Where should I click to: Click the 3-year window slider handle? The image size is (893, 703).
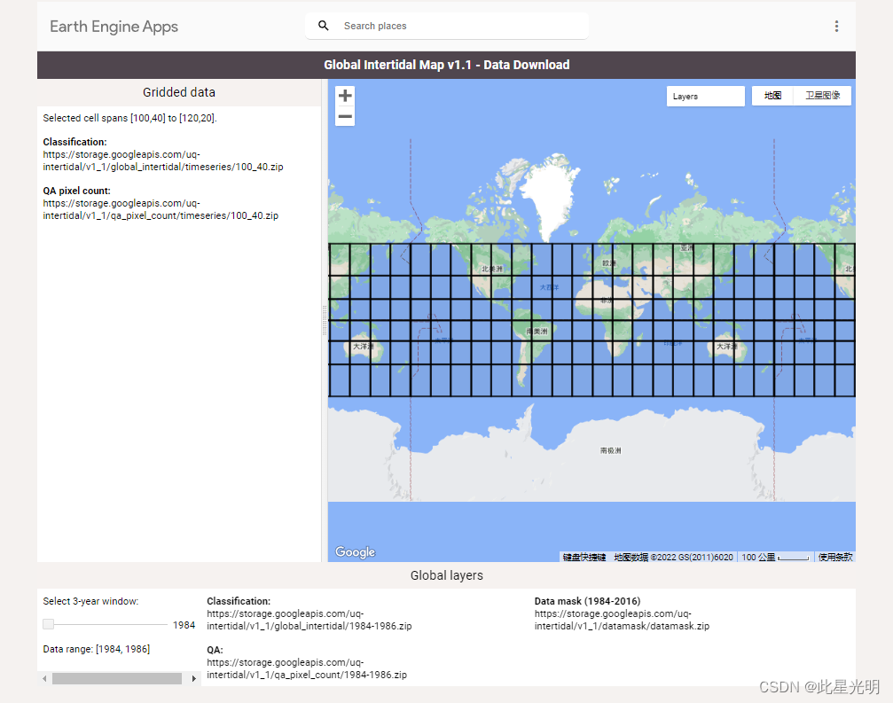click(49, 624)
